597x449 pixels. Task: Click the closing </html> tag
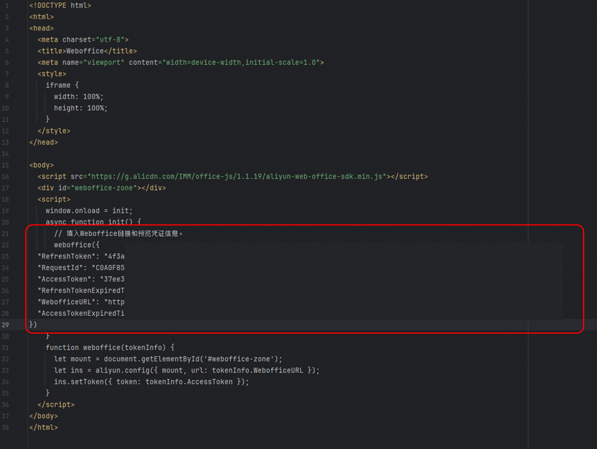[x=44, y=427]
